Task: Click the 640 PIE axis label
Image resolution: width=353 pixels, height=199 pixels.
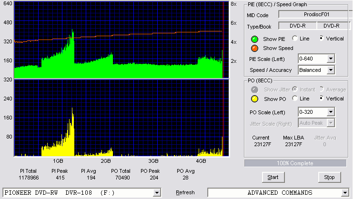Action: [8, 3]
